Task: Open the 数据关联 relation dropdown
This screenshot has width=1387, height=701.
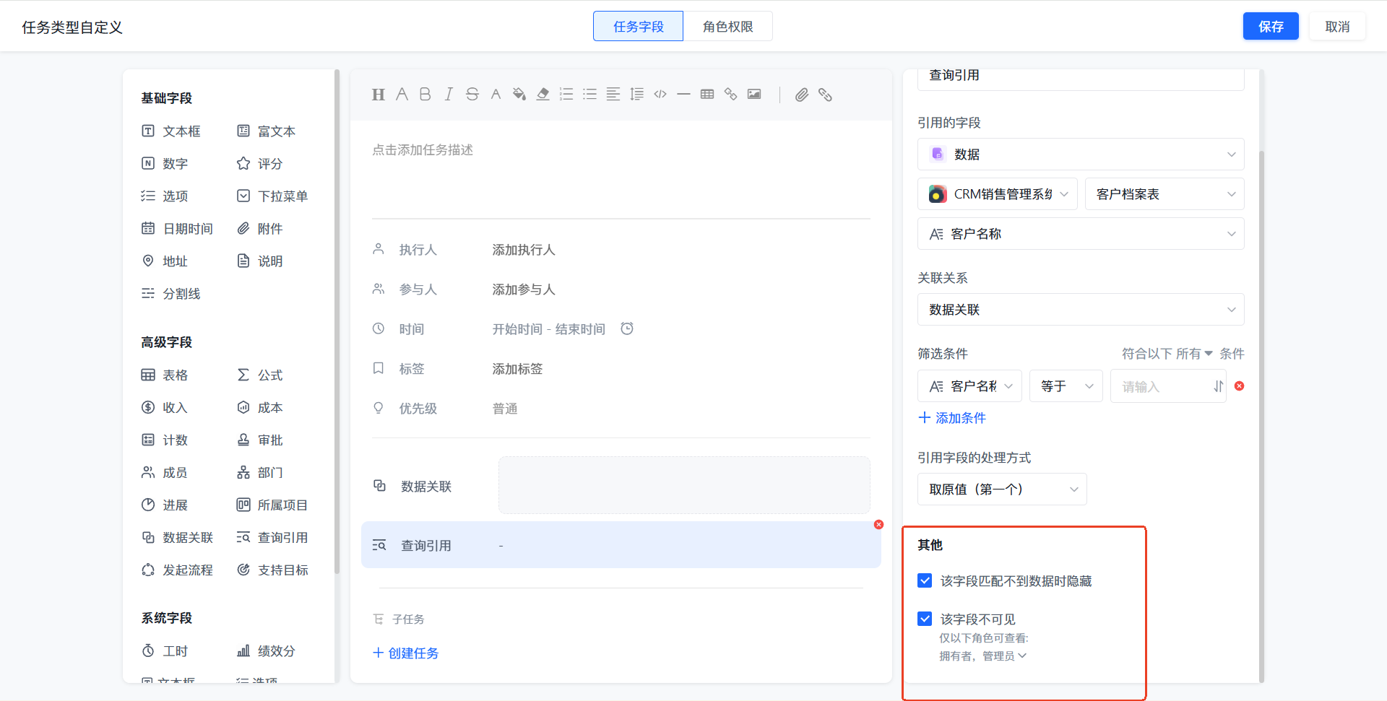Action: point(1081,310)
